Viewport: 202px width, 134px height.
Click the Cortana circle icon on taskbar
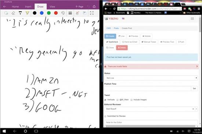click(25, 131)
